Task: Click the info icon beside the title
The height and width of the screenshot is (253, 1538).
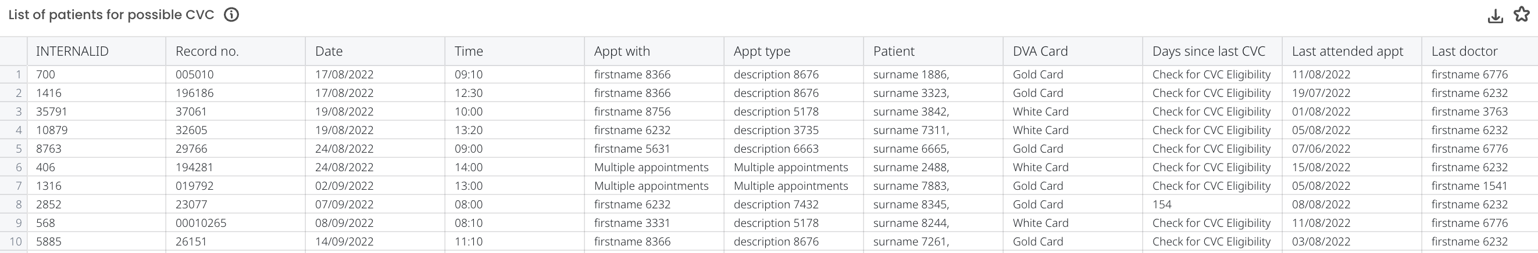Action: click(231, 15)
